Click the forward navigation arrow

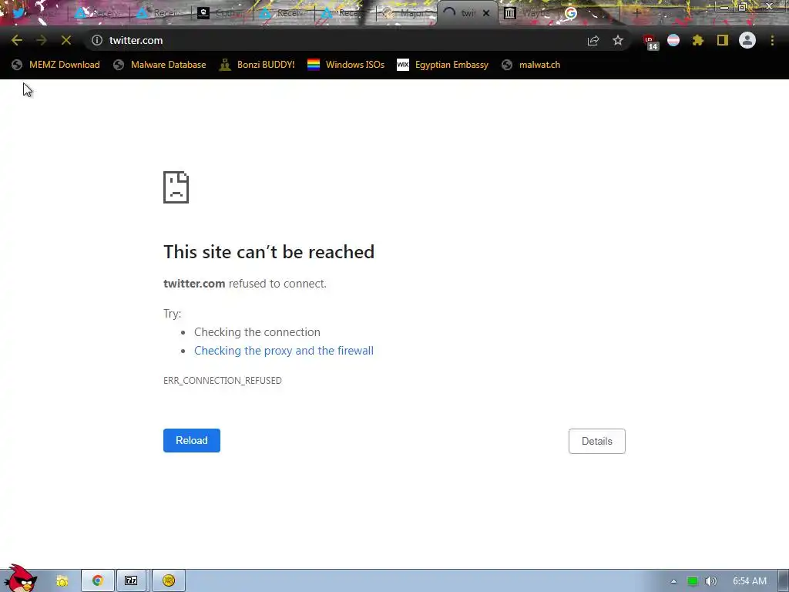click(x=42, y=40)
